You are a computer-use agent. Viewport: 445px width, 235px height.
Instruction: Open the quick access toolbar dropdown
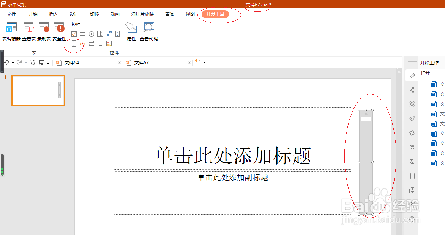[49, 62]
